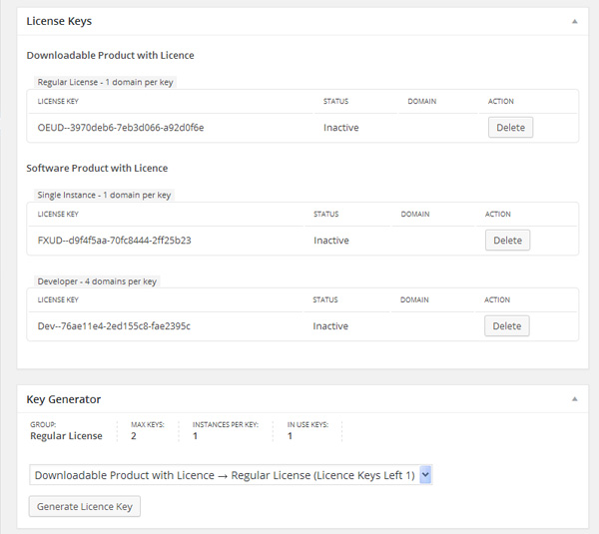Click Inactive status of the Dev key
599x534 pixels.
pos(330,326)
